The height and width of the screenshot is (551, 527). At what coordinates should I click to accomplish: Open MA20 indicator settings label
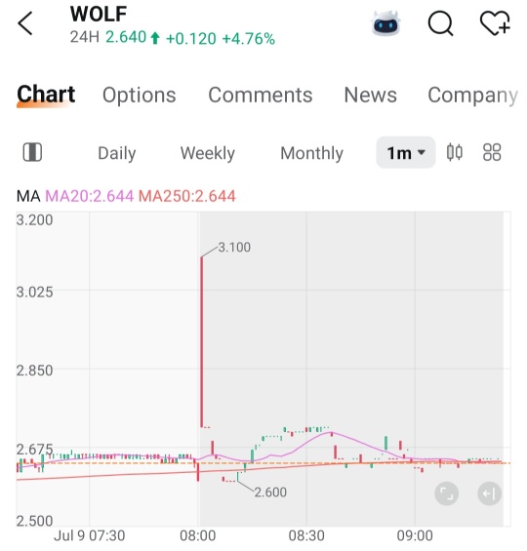[90, 196]
